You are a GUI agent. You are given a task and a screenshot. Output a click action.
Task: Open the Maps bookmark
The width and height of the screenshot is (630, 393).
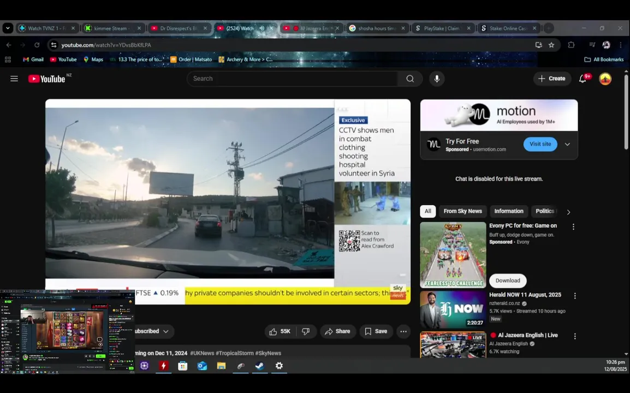[93, 59]
